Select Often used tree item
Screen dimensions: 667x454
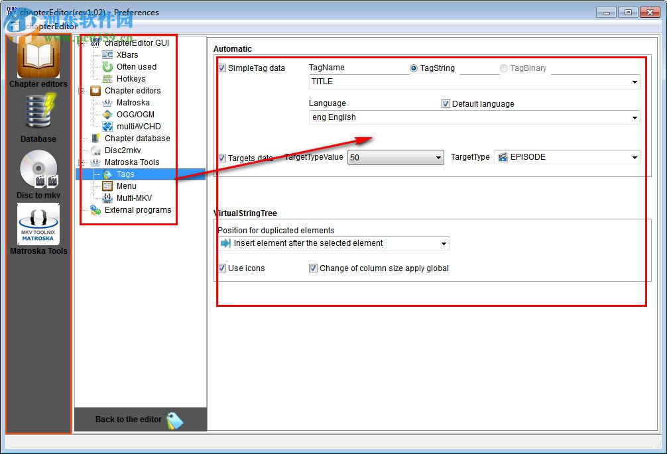(x=137, y=67)
